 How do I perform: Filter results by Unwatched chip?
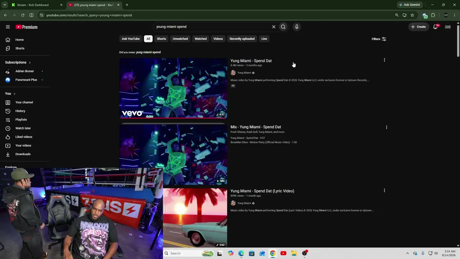click(180, 39)
